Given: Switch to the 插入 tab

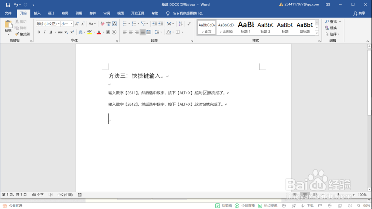Looking at the screenshot, I should 37,13.
